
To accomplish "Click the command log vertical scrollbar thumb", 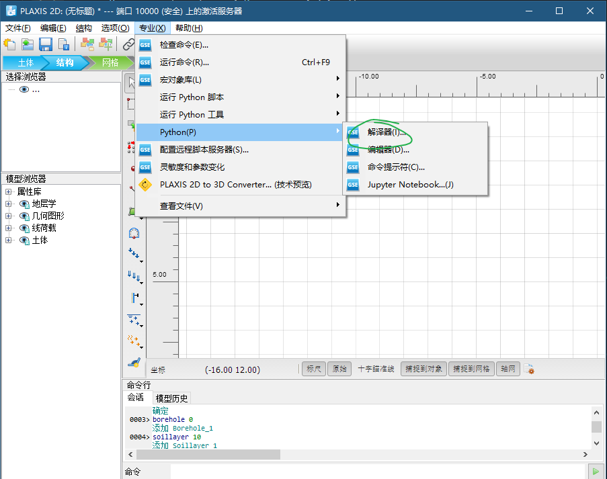I will point(596,427).
